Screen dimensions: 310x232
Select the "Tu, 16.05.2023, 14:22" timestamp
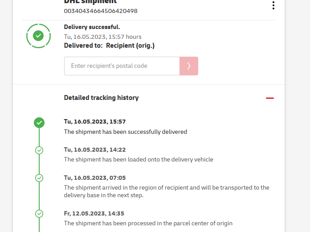click(x=95, y=150)
